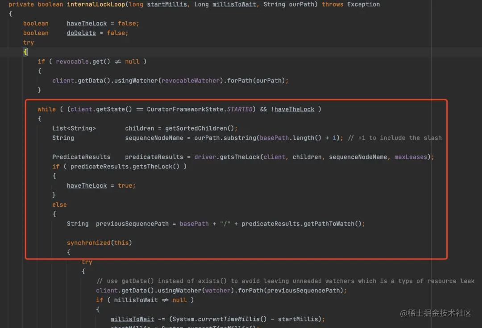Click the millisToWait parameter in method signature

(x=234, y=4)
